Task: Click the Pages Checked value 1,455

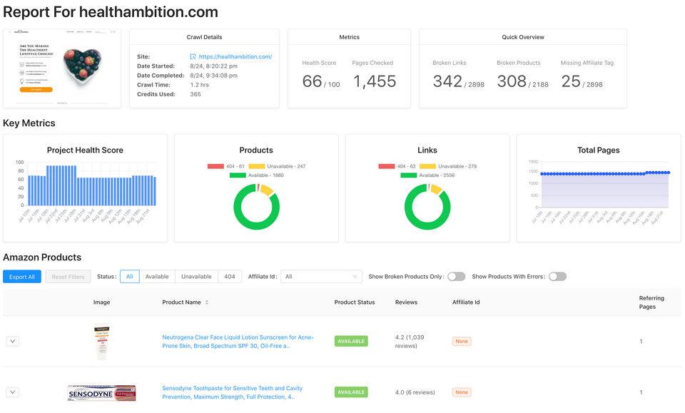Action: 375,81
